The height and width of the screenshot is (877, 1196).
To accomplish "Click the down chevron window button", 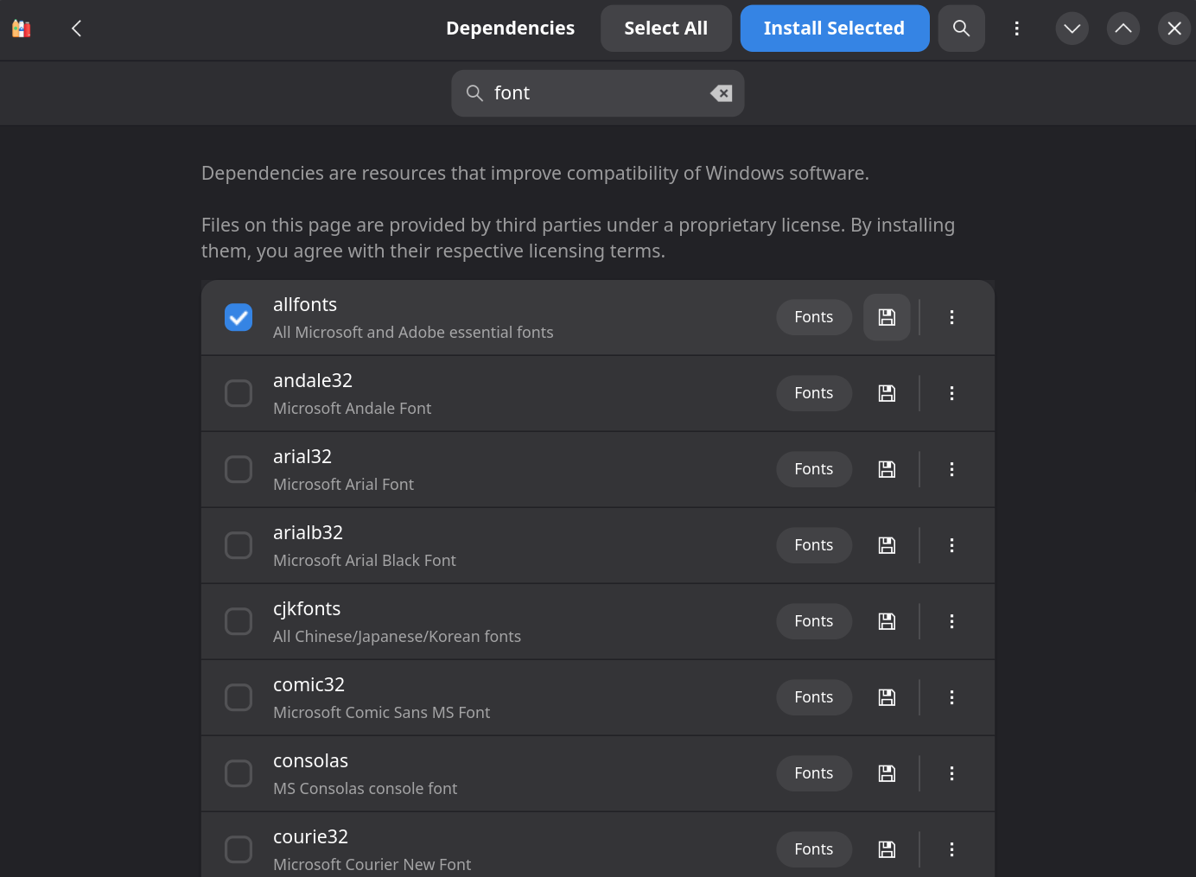I will (x=1072, y=29).
